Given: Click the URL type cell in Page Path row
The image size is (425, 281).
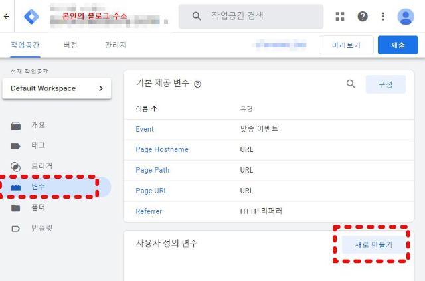Looking at the screenshot, I should pos(246,170).
